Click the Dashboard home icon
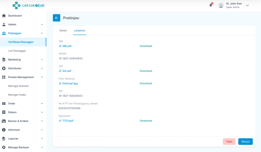The height and width of the screenshot is (152, 261). 4,16
